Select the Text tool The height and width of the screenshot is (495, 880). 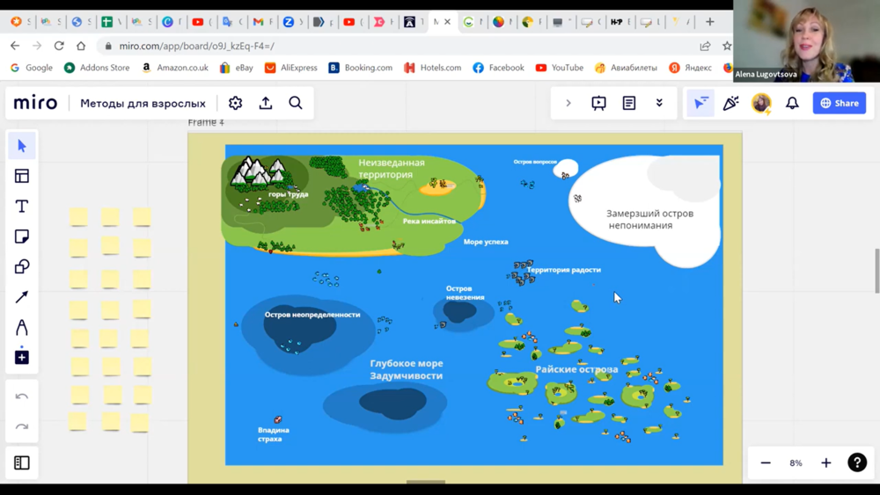pos(22,207)
